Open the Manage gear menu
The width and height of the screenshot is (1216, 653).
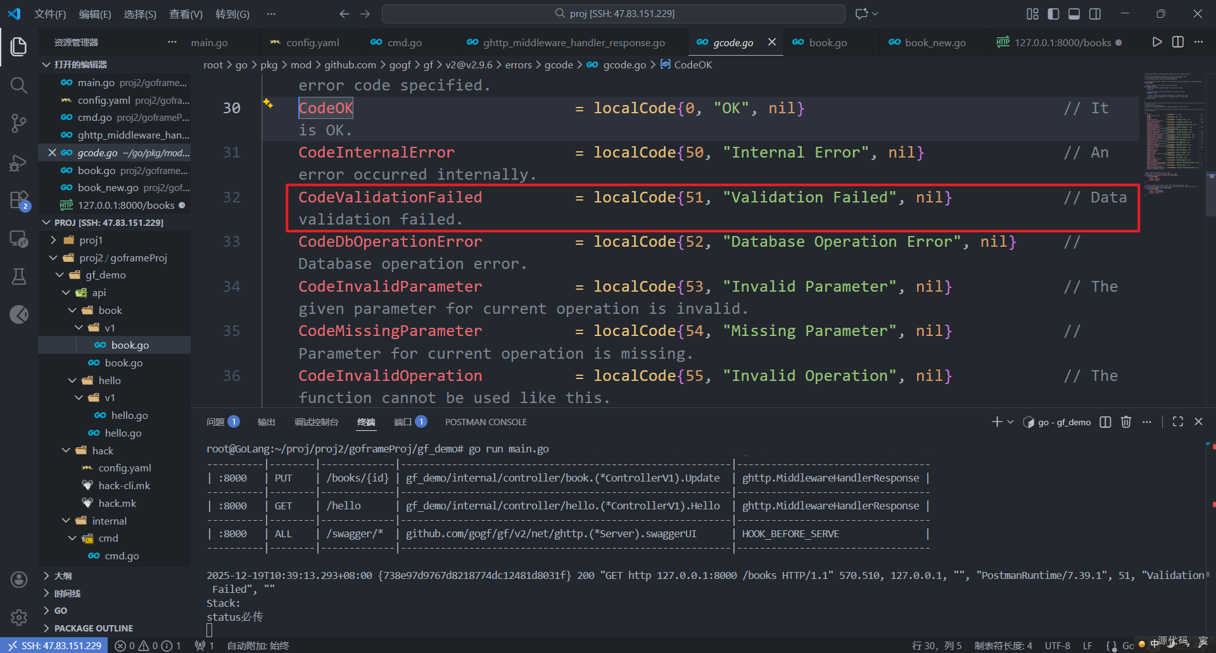[x=19, y=617]
